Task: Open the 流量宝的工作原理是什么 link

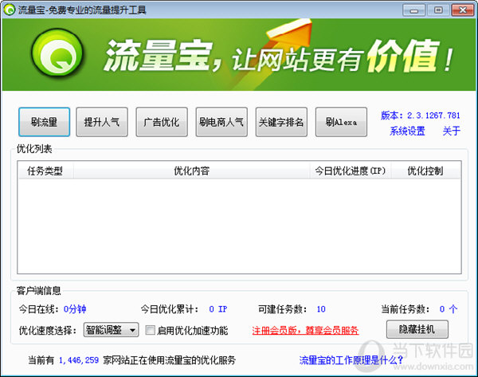Action: pyautogui.click(x=351, y=360)
